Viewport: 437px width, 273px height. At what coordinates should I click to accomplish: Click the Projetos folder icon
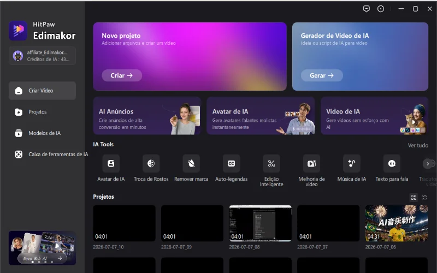point(19,112)
